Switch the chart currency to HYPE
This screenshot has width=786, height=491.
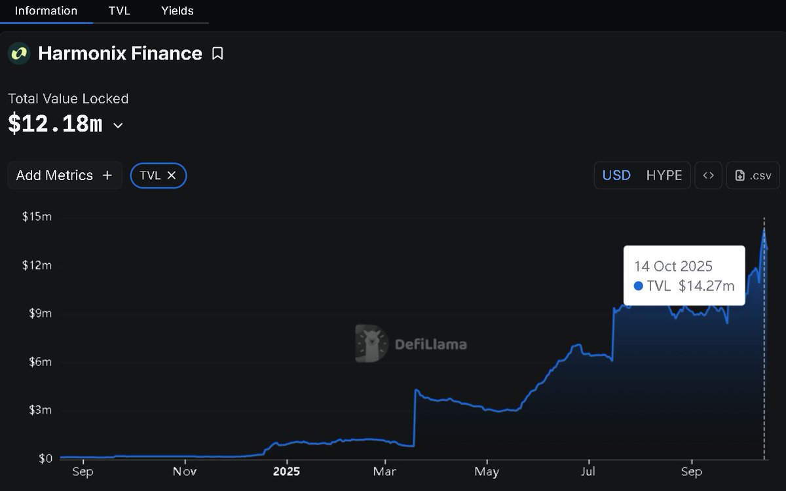pos(664,175)
